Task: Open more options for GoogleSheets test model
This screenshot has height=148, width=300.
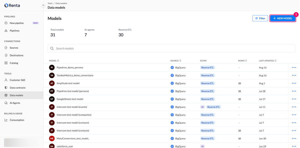Action: click(x=294, y=99)
